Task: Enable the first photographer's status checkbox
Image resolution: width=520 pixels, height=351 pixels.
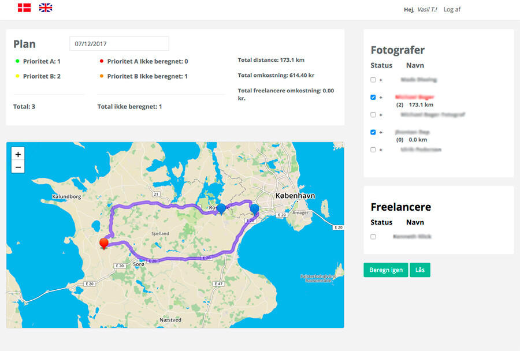Action: 372,80
